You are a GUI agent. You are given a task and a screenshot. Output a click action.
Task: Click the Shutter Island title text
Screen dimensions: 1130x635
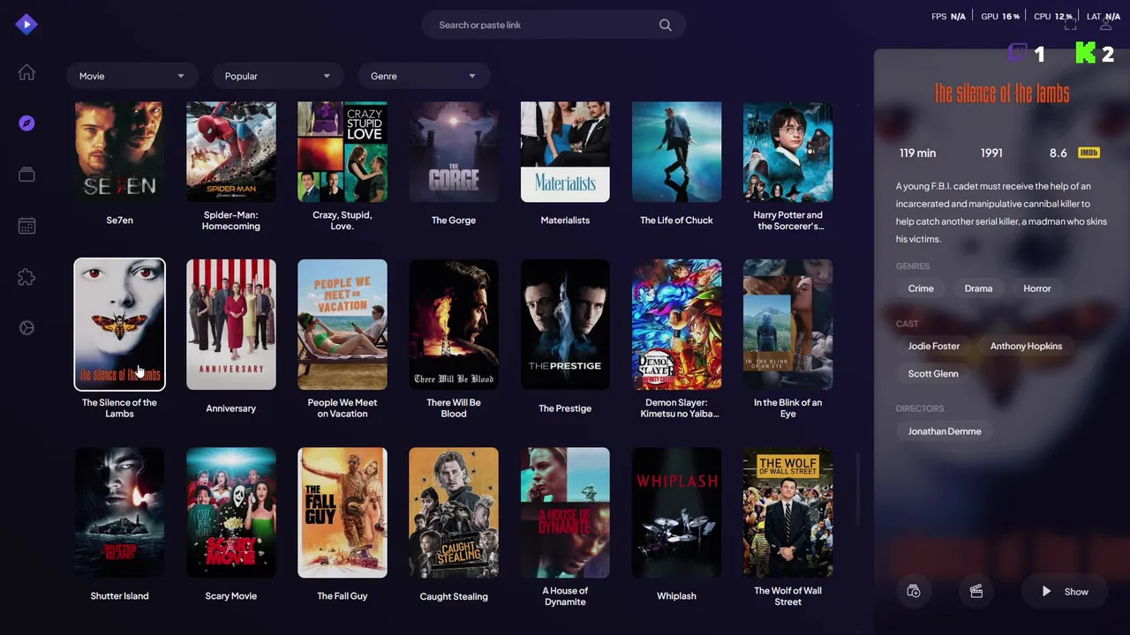click(x=119, y=596)
